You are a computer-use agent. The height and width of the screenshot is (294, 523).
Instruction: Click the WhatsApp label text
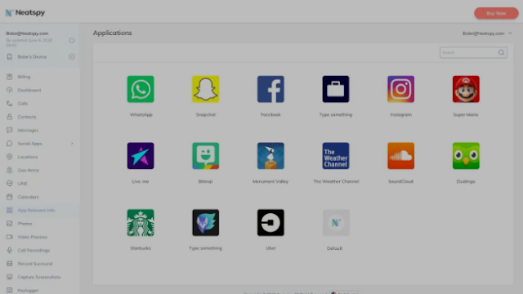141,114
